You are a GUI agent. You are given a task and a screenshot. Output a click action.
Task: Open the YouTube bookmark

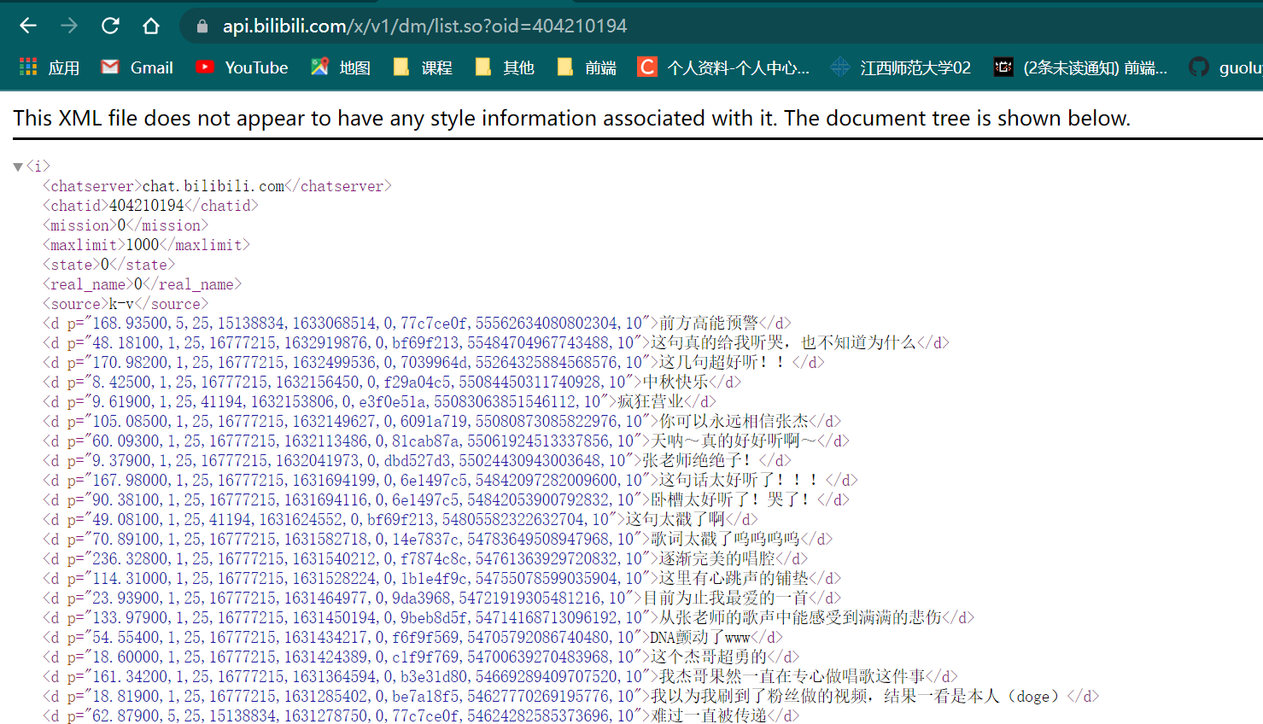click(242, 67)
